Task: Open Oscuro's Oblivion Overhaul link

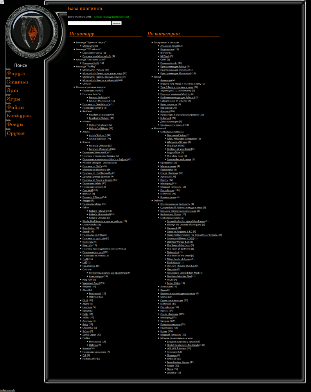Action: coord(181,266)
